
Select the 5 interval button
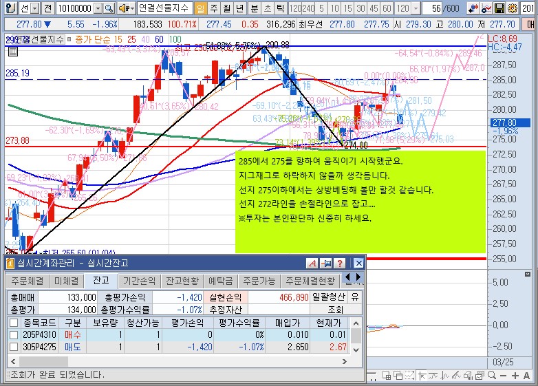(321, 8)
